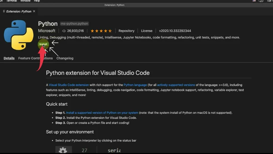Click the Python logo icon
Viewport: 273px width, 154px height.
click(x=18, y=35)
